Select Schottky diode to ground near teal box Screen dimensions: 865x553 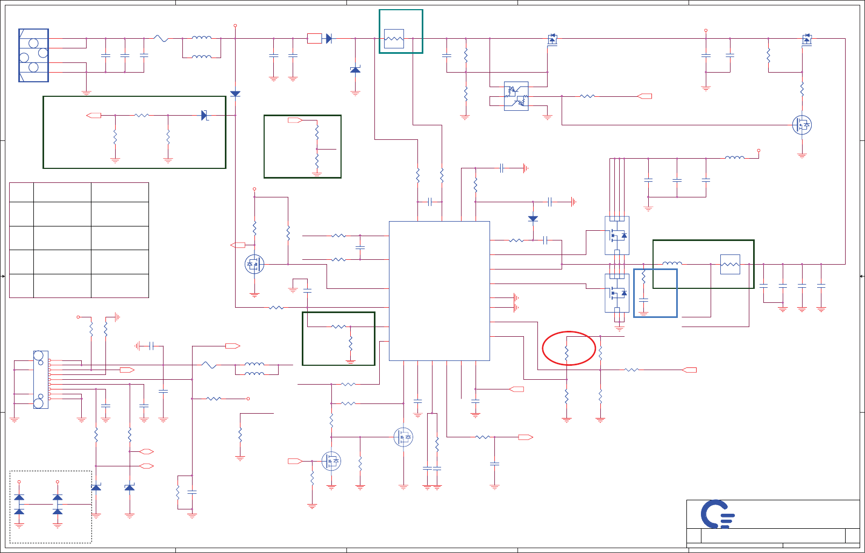(x=355, y=69)
